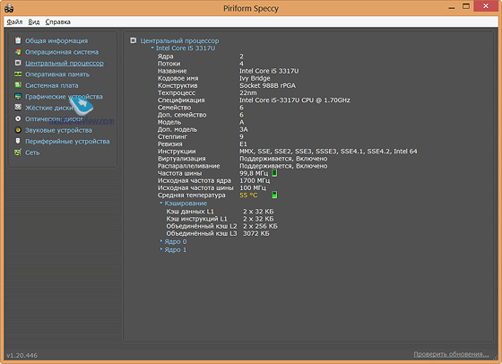Click the Центральный процессор sidebar link

pos(65,63)
